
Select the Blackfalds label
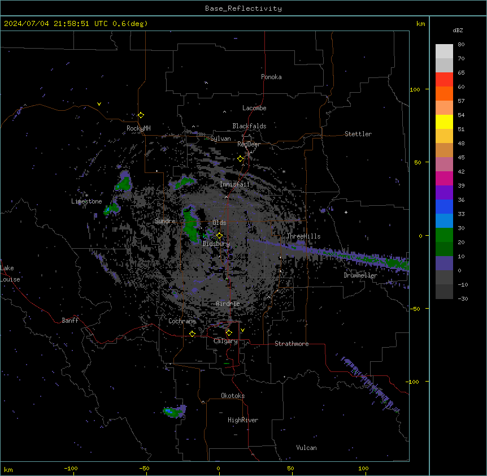(x=249, y=126)
